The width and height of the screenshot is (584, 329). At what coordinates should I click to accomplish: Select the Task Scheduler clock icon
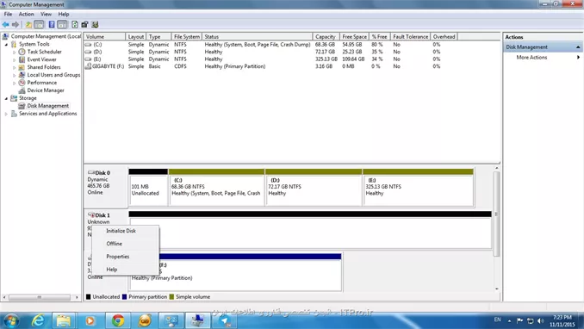tap(22, 52)
